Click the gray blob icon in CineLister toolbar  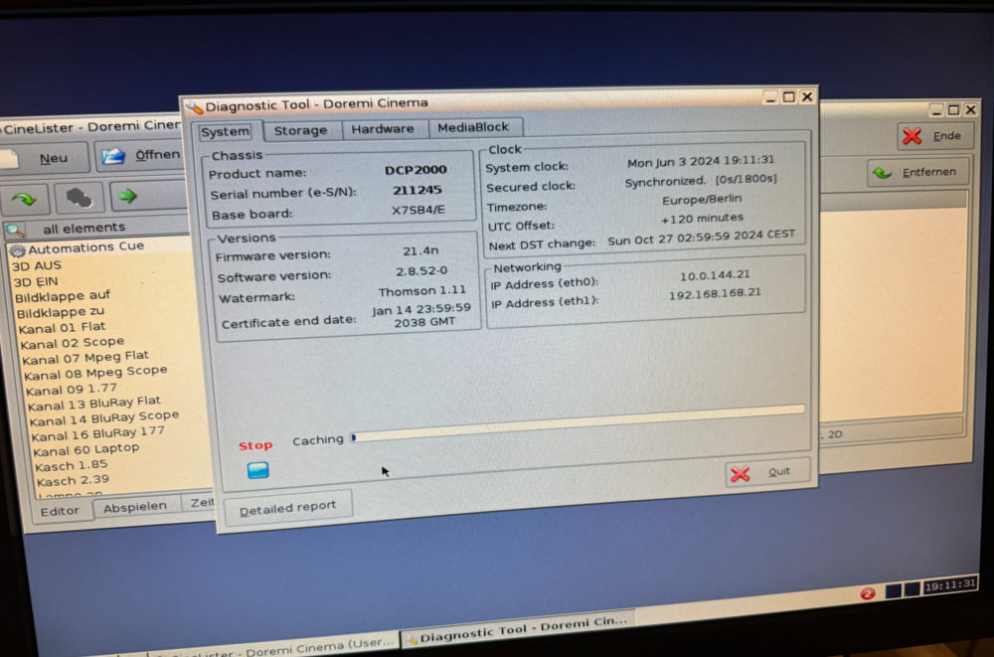click(80, 197)
